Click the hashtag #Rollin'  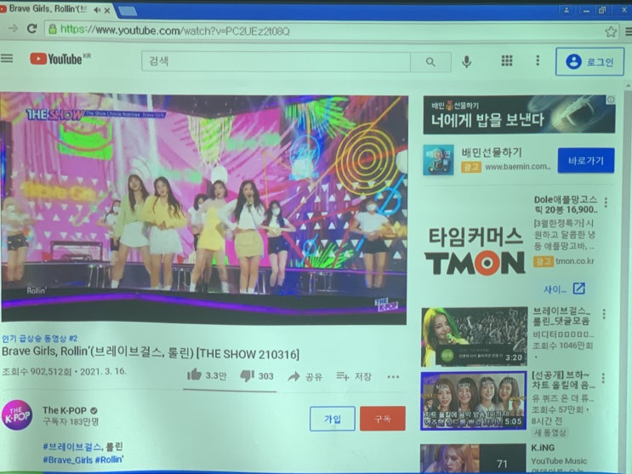click(x=109, y=460)
